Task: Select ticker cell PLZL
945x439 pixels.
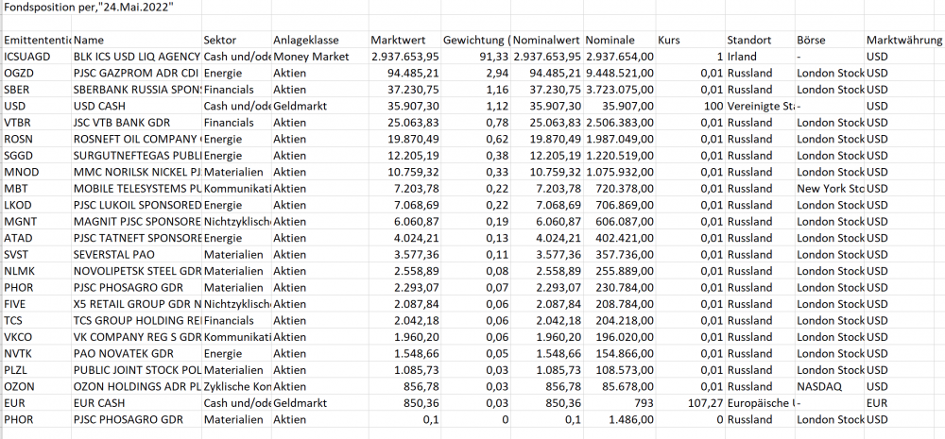Action: click(x=37, y=370)
